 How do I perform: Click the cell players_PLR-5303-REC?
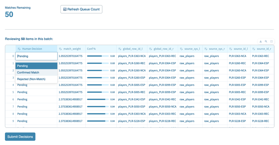click(x=163, y=114)
